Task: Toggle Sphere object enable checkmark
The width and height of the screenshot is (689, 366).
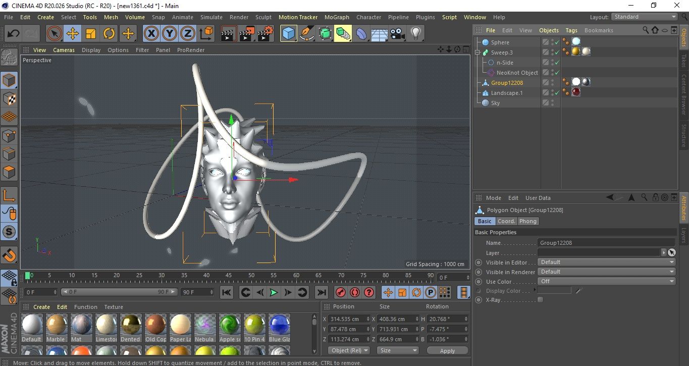Action: point(557,42)
